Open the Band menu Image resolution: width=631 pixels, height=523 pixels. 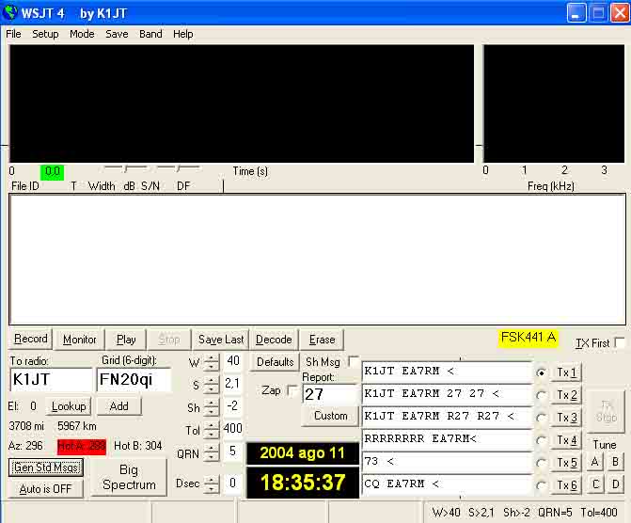(150, 34)
